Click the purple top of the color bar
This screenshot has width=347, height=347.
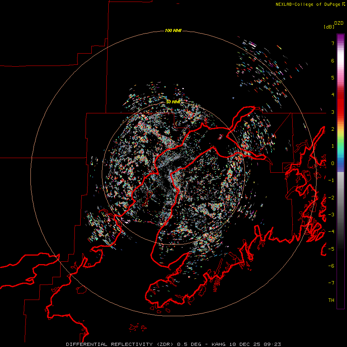(x=340, y=38)
